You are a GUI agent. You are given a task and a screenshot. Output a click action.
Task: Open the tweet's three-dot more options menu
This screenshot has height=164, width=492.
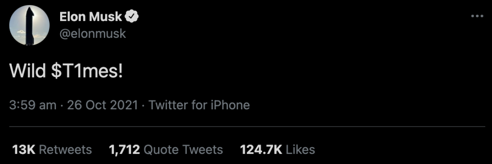[x=477, y=16]
